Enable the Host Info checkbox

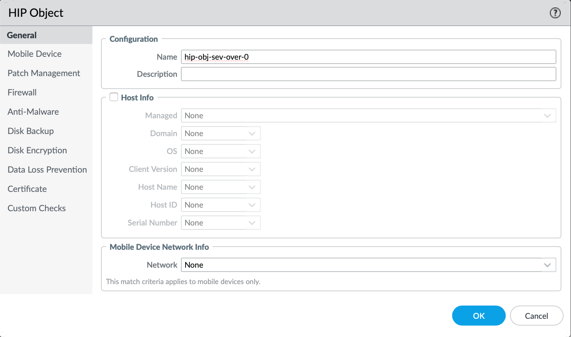pyautogui.click(x=114, y=97)
